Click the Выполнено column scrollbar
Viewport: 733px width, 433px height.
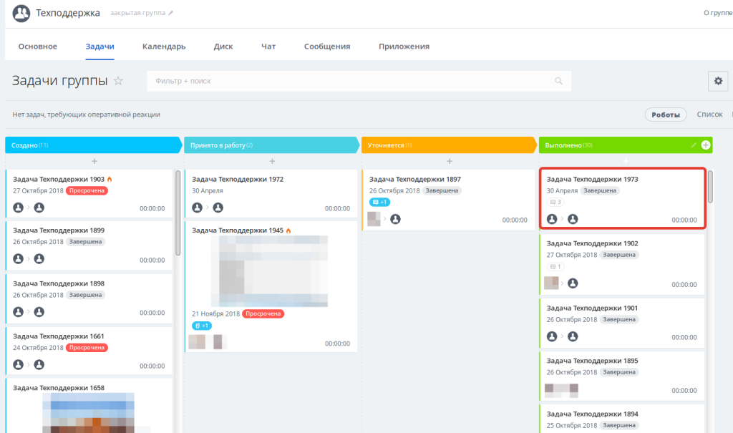tap(710, 187)
